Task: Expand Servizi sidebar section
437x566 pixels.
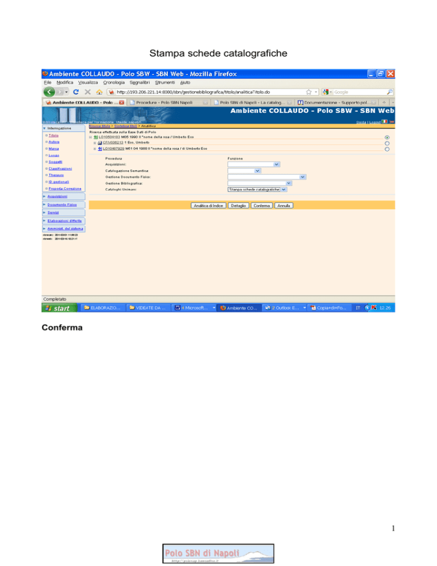Action: pyautogui.click(x=44, y=212)
